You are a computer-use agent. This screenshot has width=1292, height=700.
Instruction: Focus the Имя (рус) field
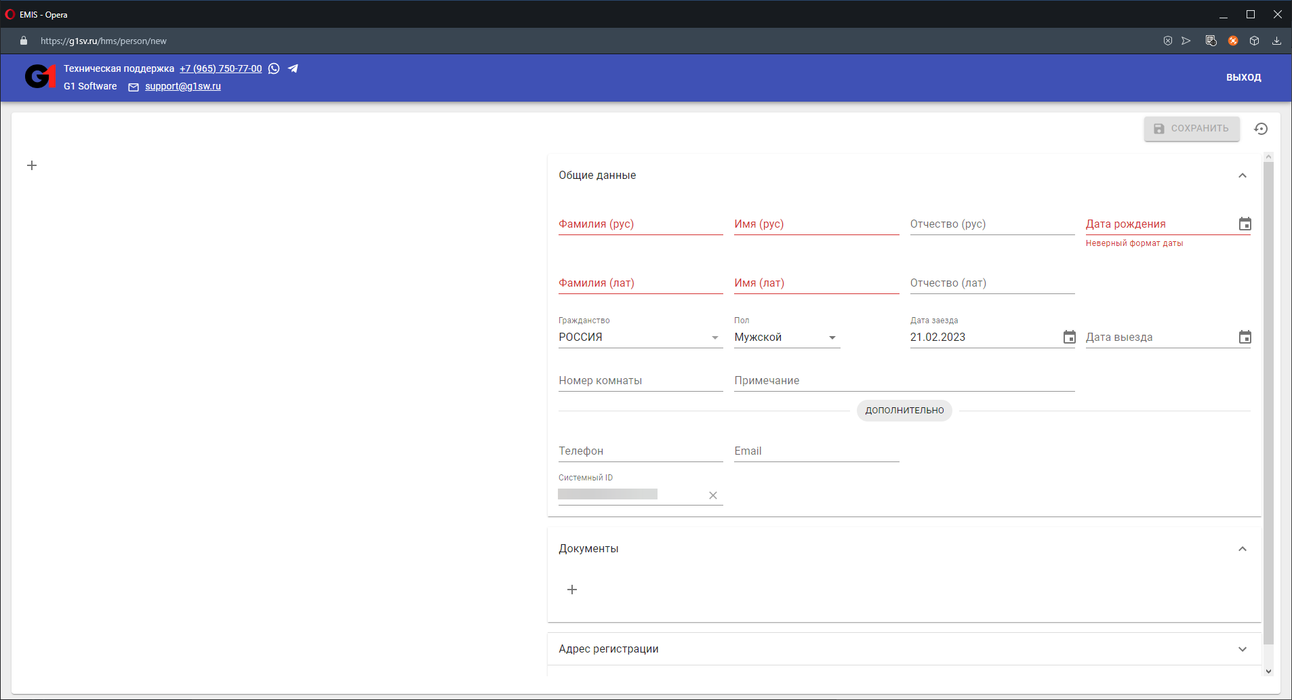pos(816,224)
